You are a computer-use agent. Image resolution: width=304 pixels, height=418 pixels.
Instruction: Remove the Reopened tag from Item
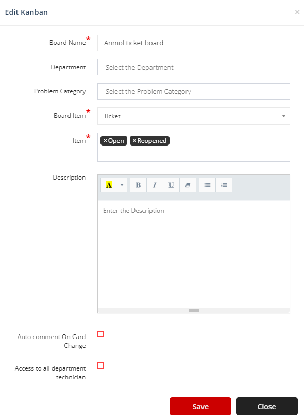[x=134, y=141]
